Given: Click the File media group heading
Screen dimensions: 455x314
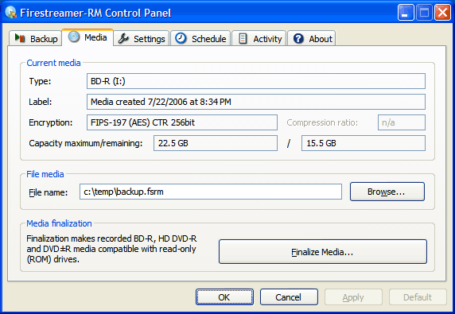Looking at the screenshot, I should click(45, 174).
